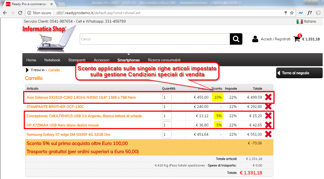Remove Samsung Galaxy S7 with red X
The image size is (324, 179).
[x=268, y=134]
